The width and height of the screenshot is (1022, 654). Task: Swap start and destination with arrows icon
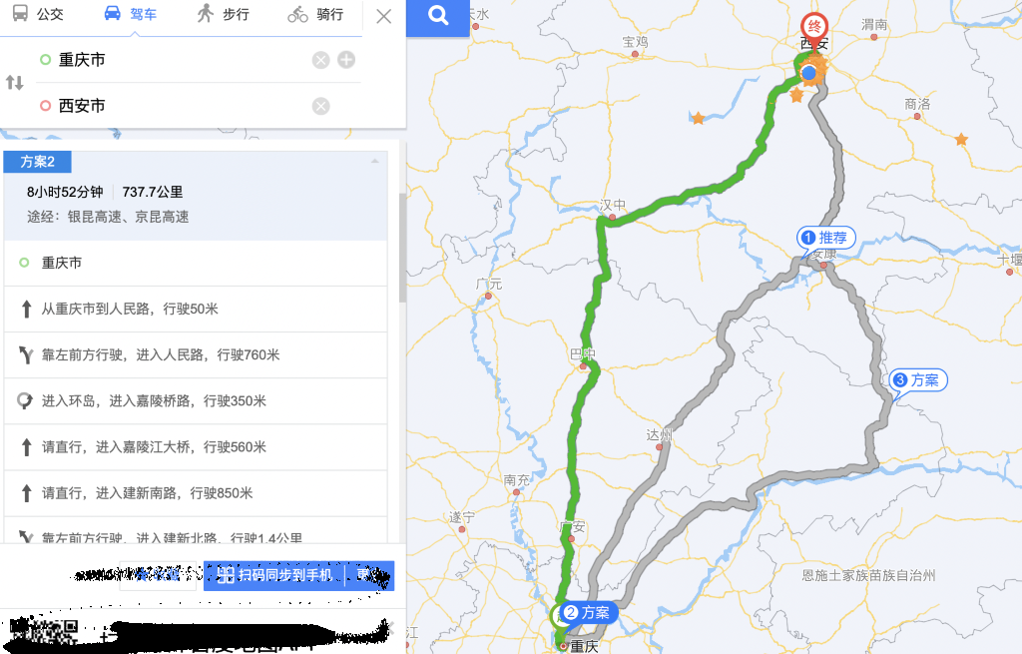14,83
